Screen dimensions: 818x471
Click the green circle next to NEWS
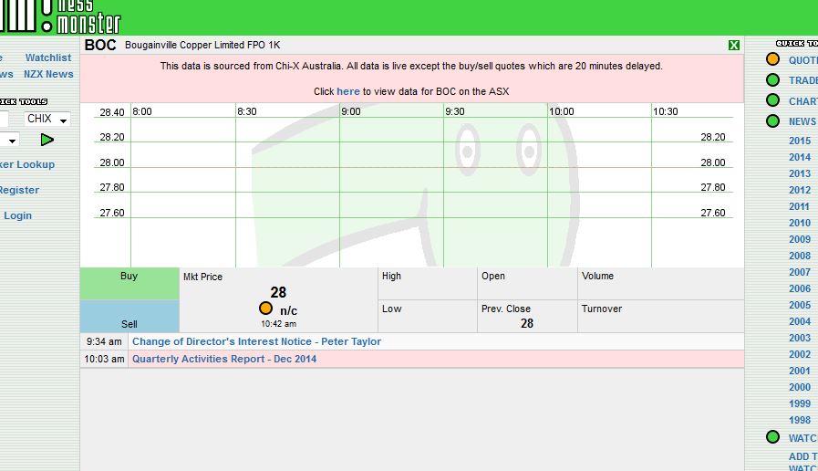[772, 121]
